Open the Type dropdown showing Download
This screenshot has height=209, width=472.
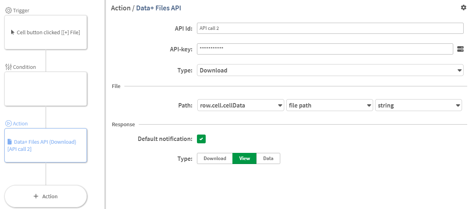(330, 70)
